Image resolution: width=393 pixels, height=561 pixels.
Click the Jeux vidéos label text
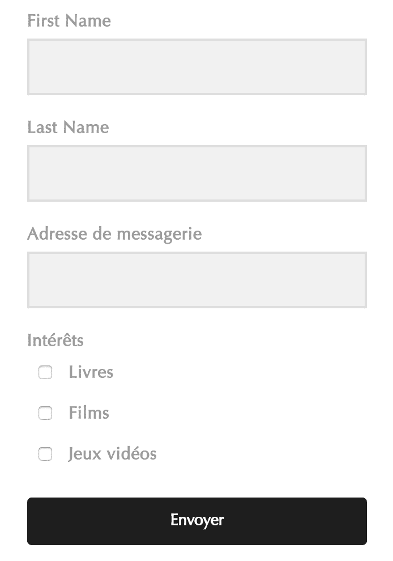point(112,454)
